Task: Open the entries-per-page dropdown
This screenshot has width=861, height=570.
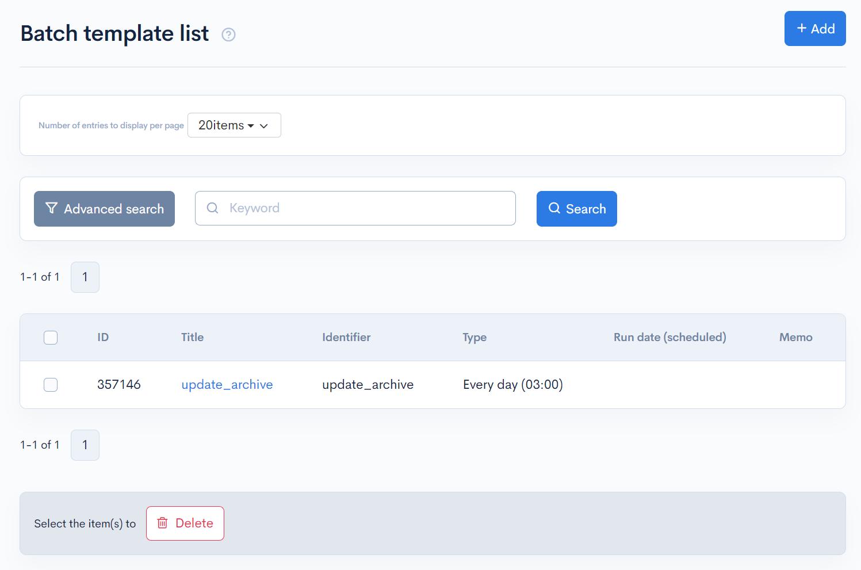Action: (x=234, y=125)
